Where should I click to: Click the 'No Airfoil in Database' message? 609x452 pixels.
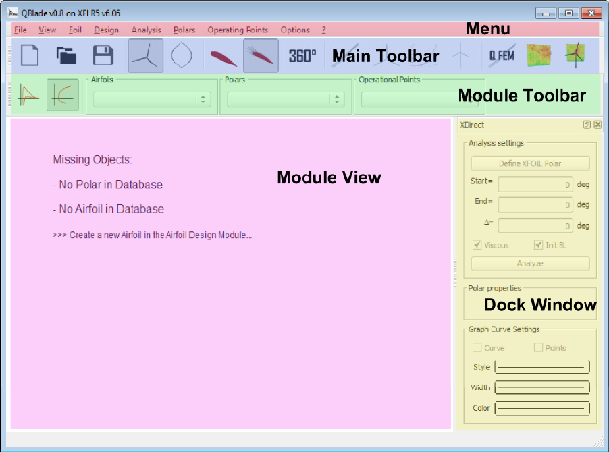pos(108,208)
